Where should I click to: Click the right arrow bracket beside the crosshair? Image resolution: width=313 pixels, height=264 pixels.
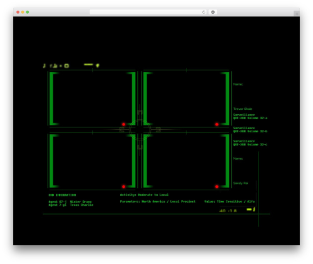[x=158, y=130]
